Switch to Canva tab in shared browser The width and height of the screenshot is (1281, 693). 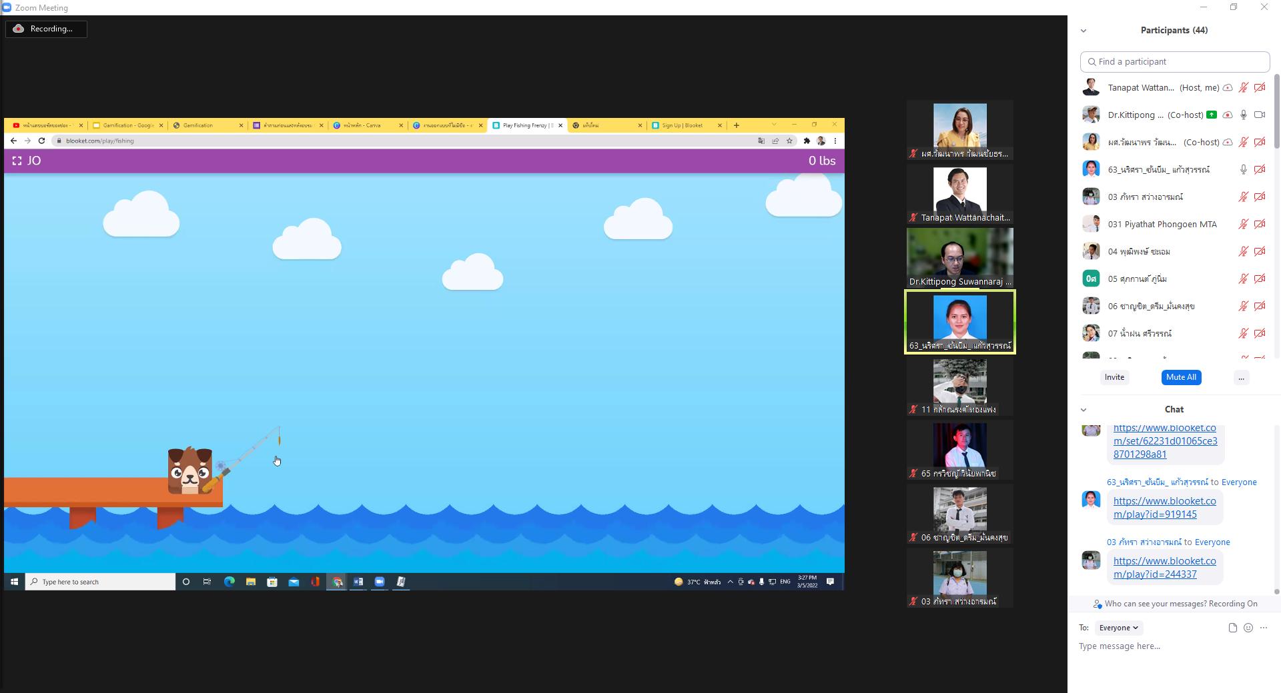[368, 125]
